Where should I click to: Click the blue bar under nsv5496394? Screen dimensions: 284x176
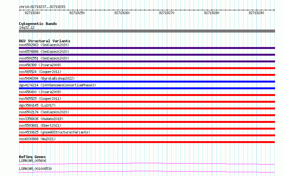[147, 82]
